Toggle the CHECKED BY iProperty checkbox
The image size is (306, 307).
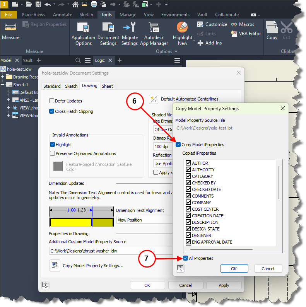pos(188,182)
